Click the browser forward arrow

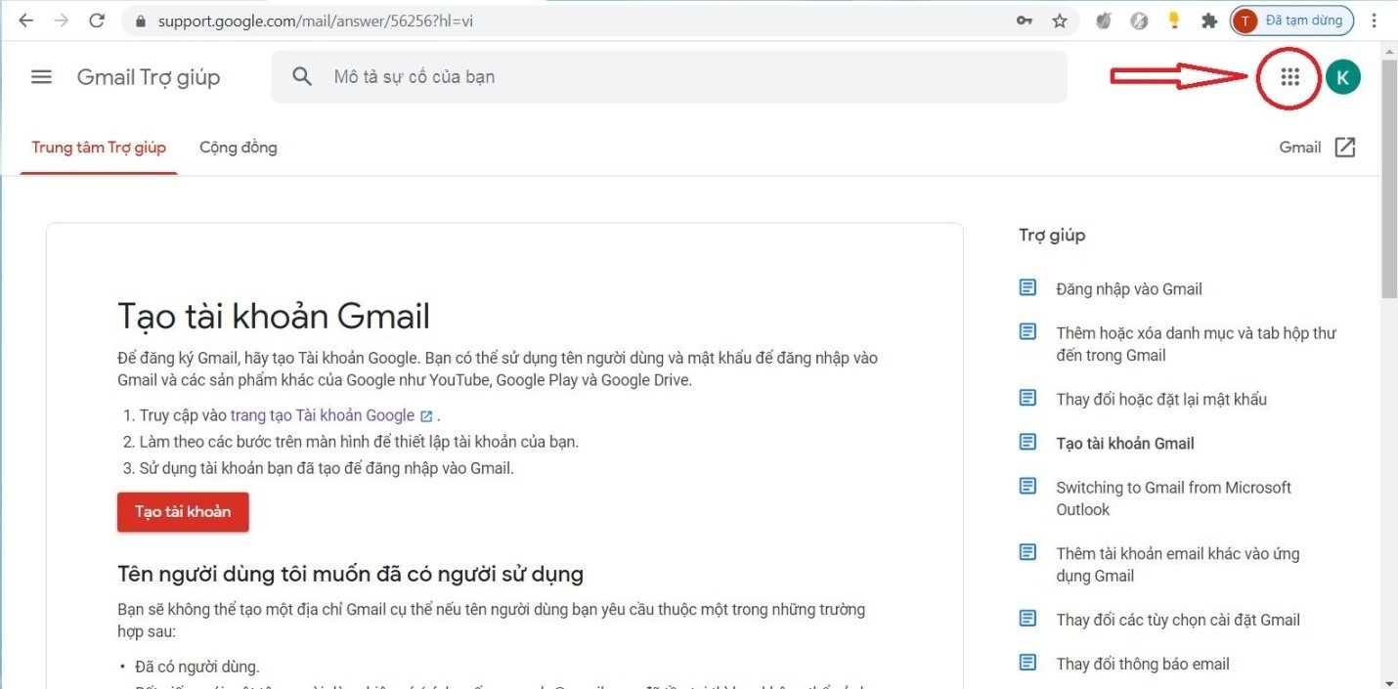click(62, 21)
